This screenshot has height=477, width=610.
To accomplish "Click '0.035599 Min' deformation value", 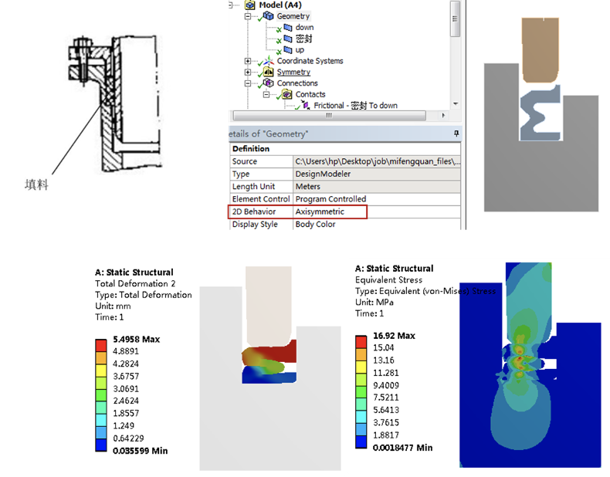I will pos(140,451).
